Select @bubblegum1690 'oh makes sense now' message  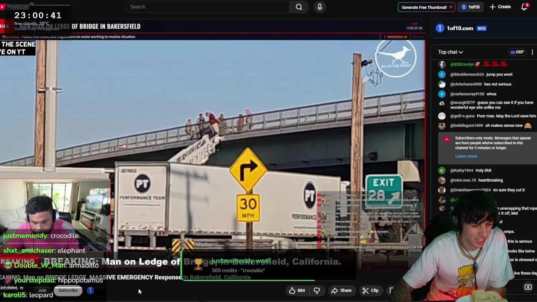click(x=504, y=125)
